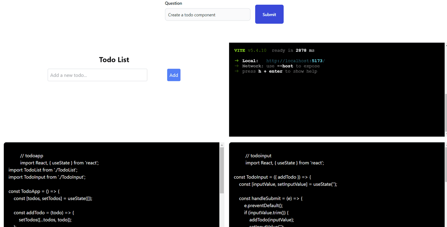447x227 pixels.
Task: Click the green VITE text in terminal
Action: (240, 50)
